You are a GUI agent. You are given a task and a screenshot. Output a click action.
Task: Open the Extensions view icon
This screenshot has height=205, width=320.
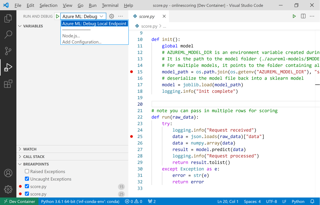8,84
